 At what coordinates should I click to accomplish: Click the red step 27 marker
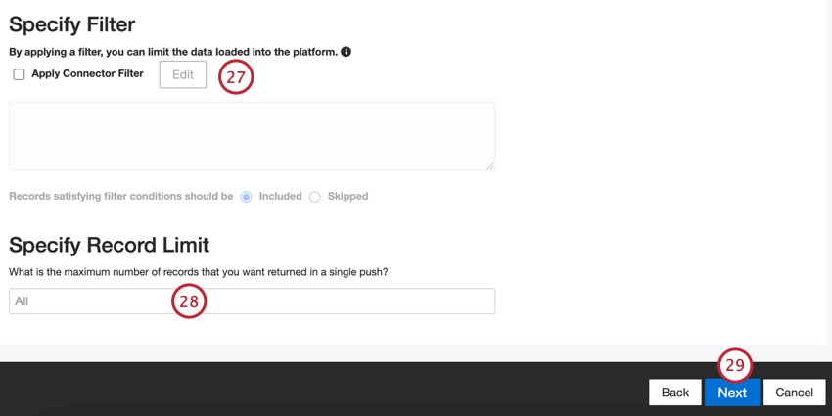[x=236, y=76]
